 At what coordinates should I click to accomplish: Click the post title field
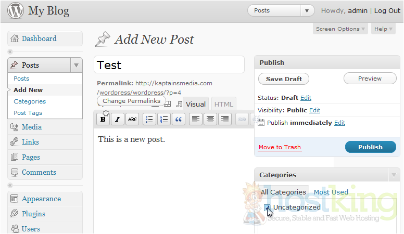coord(169,65)
